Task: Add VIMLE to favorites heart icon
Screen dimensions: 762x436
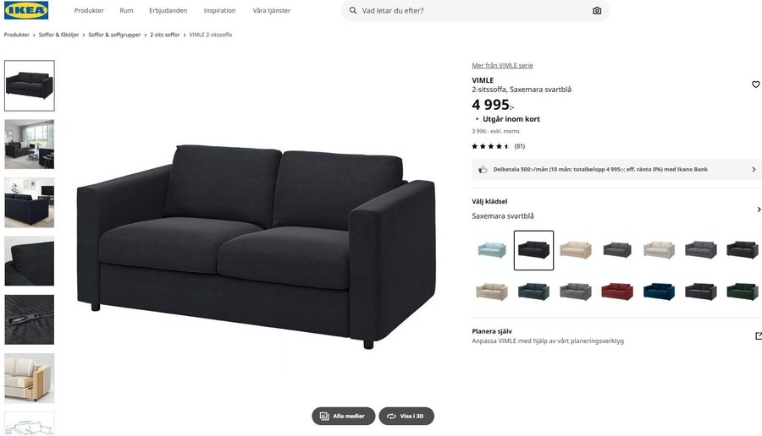Action: (756, 84)
